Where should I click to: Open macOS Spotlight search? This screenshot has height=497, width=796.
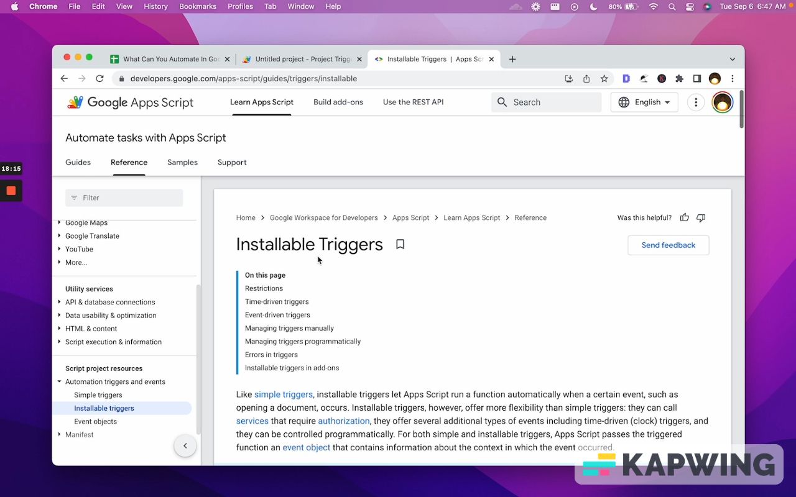point(672,6)
